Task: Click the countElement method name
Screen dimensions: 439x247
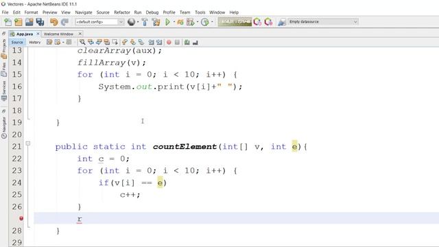Action: pos(185,147)
